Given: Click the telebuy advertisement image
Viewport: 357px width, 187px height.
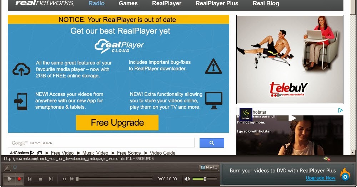Looking at the screenshot, I should click(290, 59).
